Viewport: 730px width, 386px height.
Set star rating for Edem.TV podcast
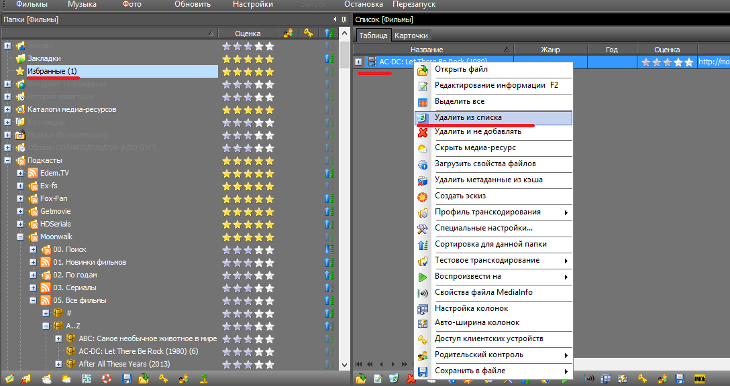(248, 173)
